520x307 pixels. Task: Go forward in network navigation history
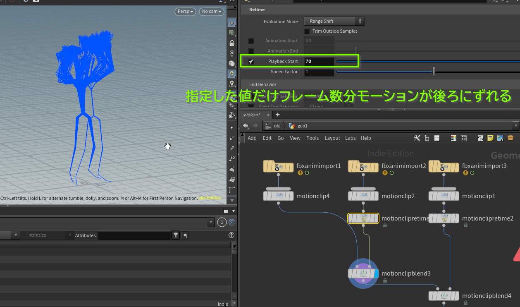[x=255, y=126]
